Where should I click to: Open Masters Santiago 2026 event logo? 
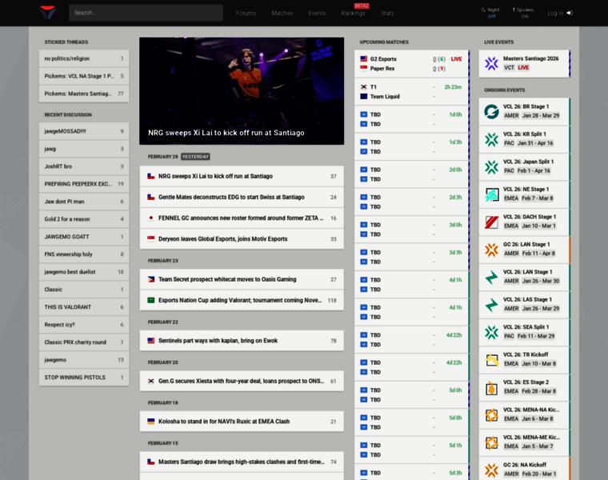[x=491, y=63]
